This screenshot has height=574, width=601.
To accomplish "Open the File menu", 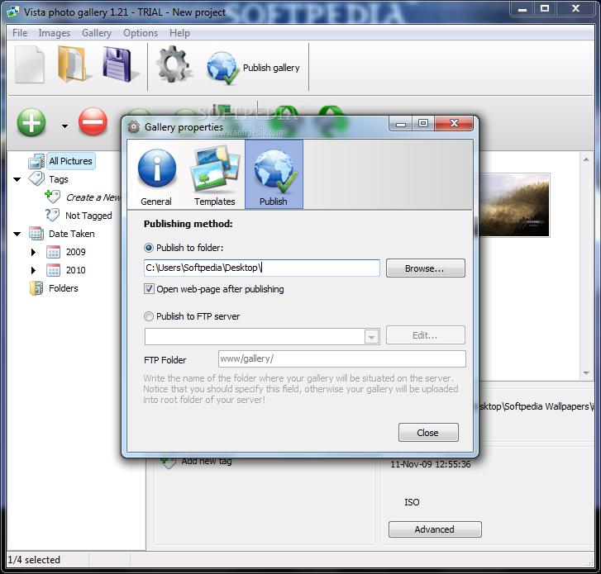I will point(20,33).
